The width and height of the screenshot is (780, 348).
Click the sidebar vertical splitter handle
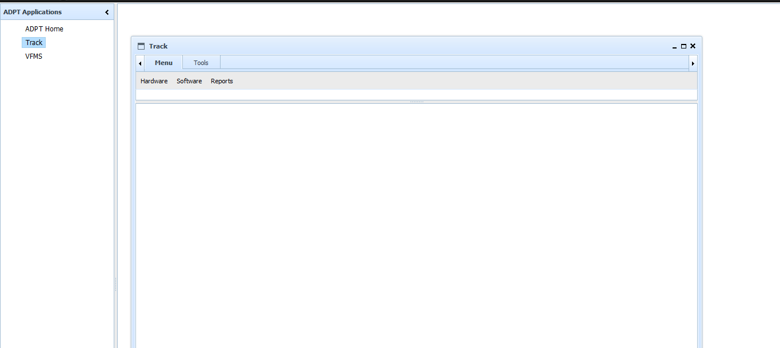[x=115, y=284]
